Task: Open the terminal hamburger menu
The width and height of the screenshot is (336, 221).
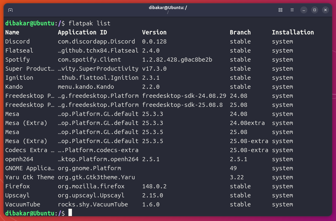Action: 292,10
